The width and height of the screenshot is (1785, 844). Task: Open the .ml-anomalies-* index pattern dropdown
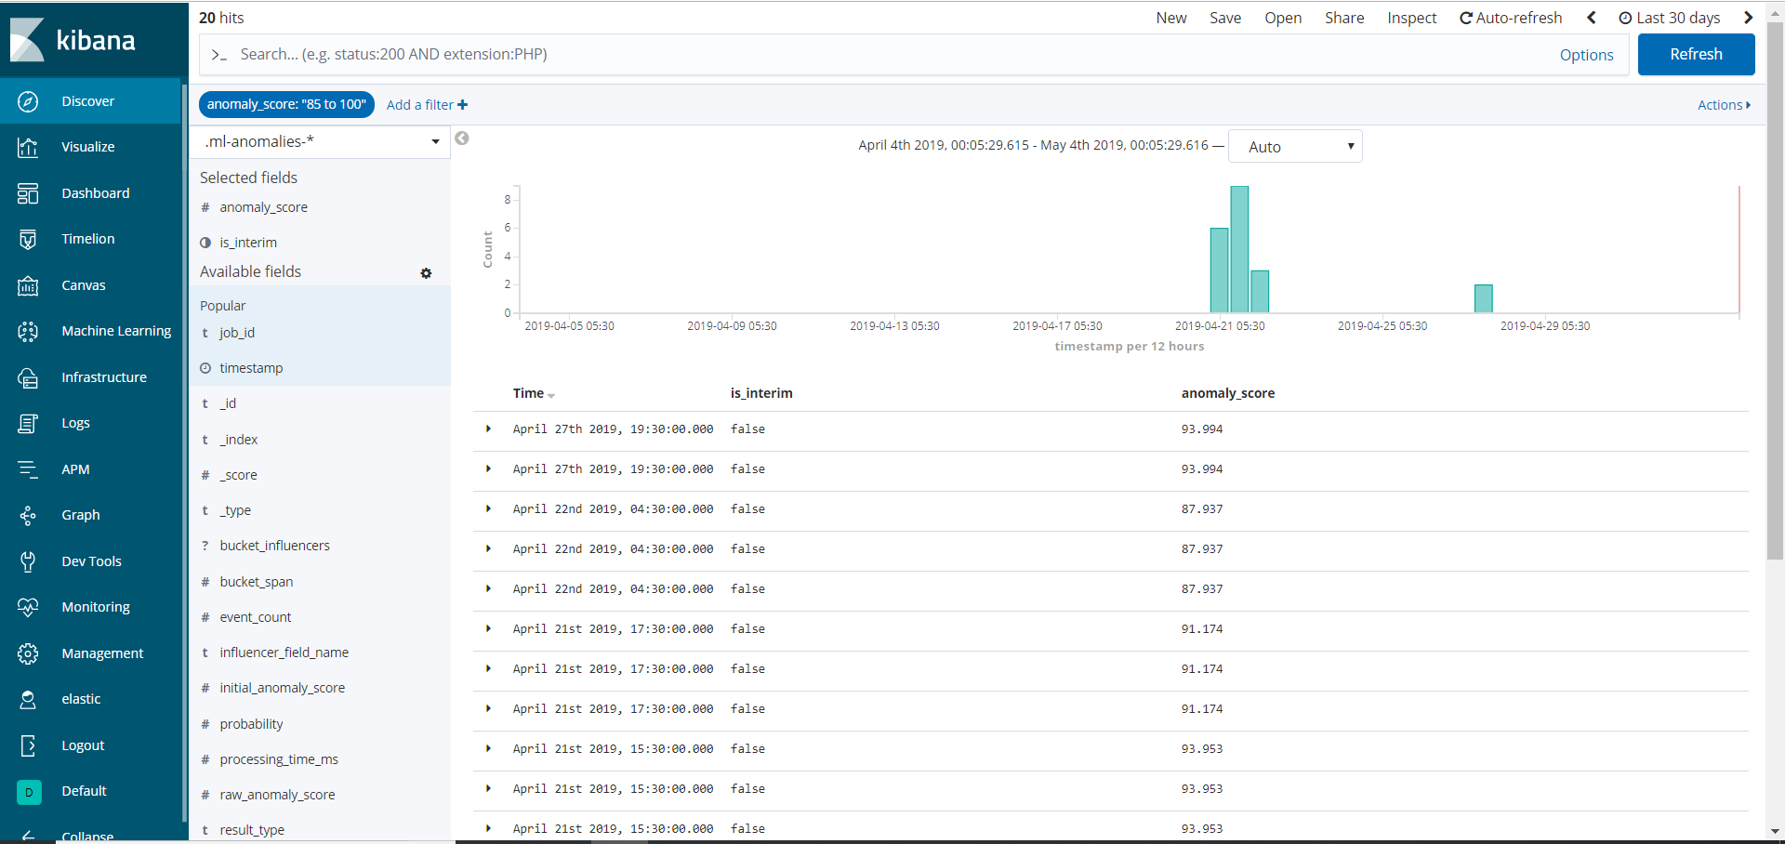[320, 141]
